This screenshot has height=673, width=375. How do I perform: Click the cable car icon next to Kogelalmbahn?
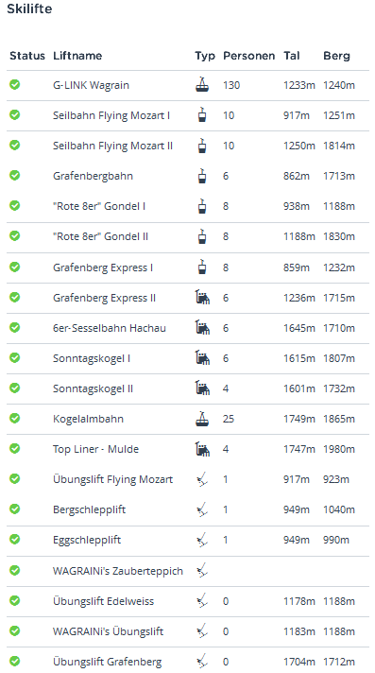click(202, 418)
